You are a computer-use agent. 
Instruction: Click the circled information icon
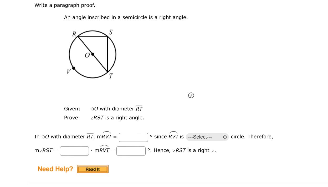[x=191, y=95]
